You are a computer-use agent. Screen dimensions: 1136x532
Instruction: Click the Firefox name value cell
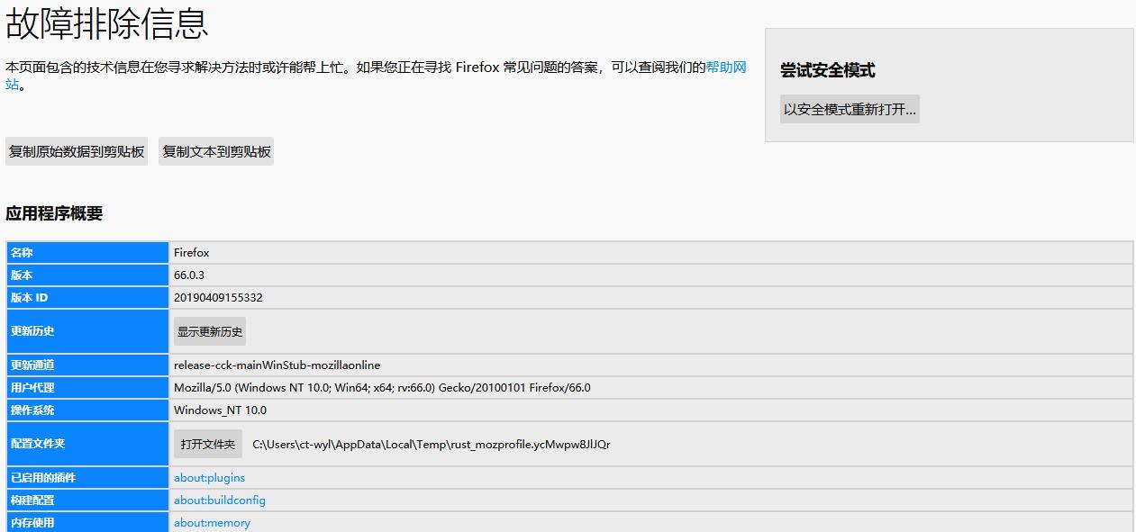650,253
